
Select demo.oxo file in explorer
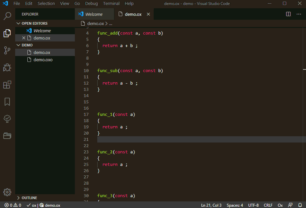pyautogui.click(x=43, y=60)
